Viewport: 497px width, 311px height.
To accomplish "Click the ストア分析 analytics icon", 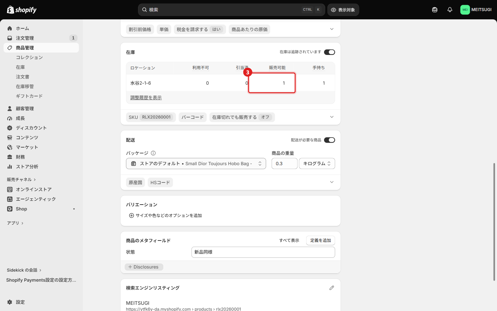I will click(10, 167).
